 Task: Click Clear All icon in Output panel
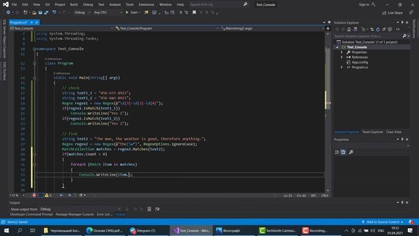click(x=149, y=209)
